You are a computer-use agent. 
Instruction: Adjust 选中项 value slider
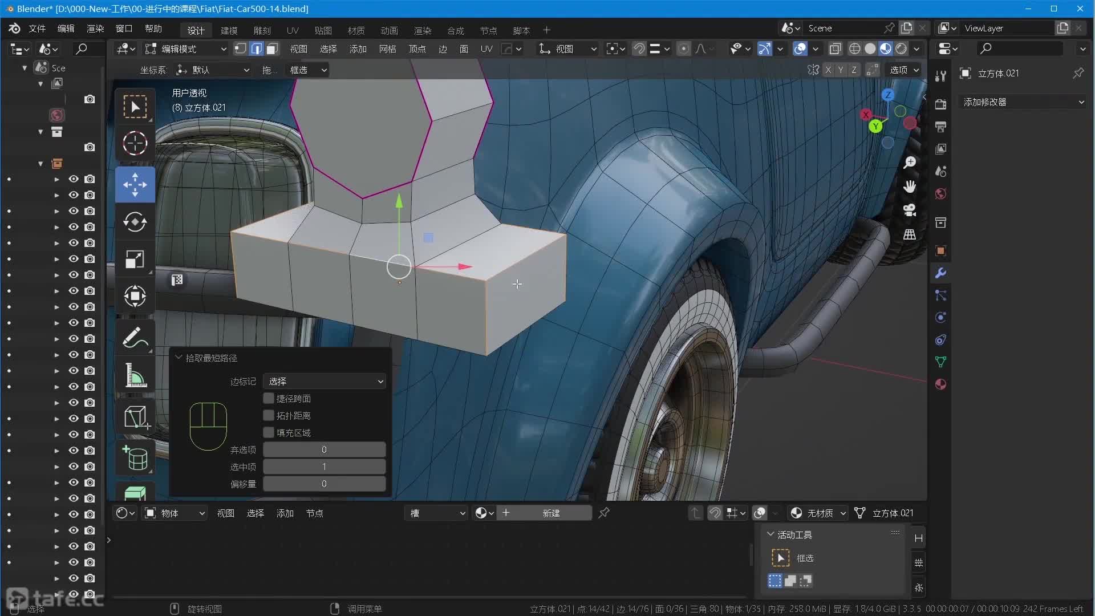coord(325,467)
